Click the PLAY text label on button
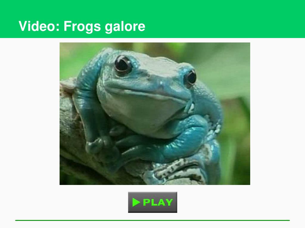This screenshot has height=228, width=305. click(158, 202)
